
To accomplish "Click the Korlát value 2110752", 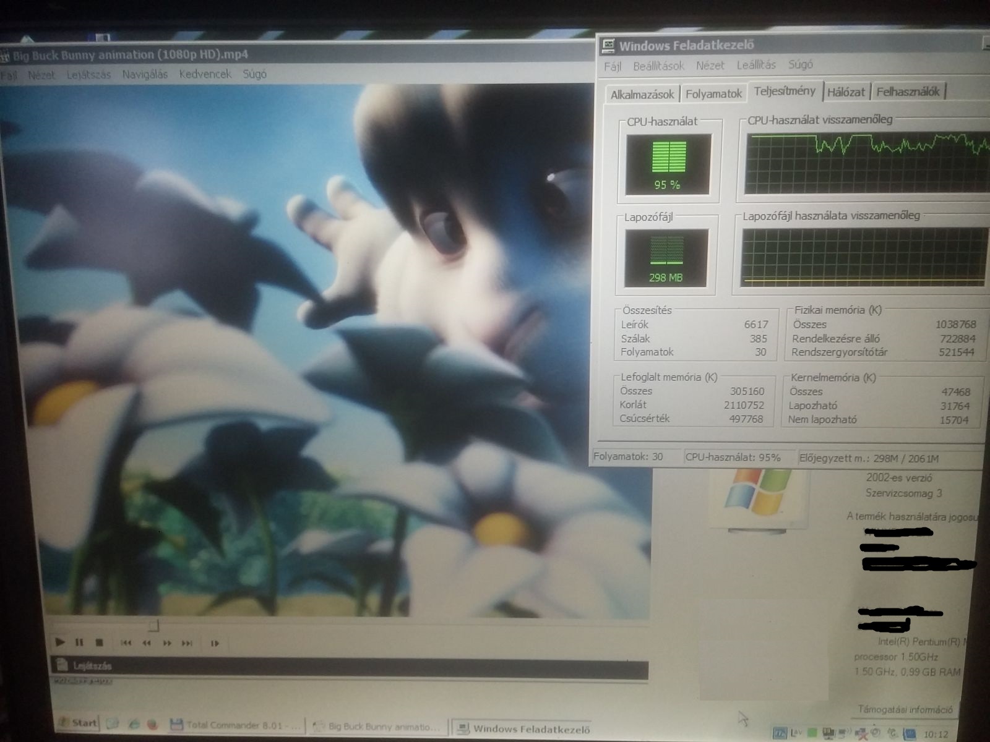I will tap(744, 406).
